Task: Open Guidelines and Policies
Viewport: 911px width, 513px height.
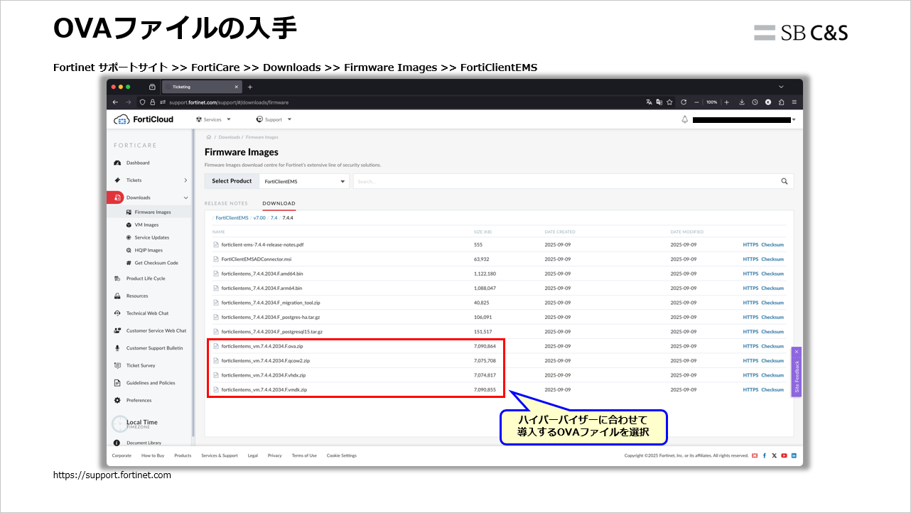Action: click(151, 383)
